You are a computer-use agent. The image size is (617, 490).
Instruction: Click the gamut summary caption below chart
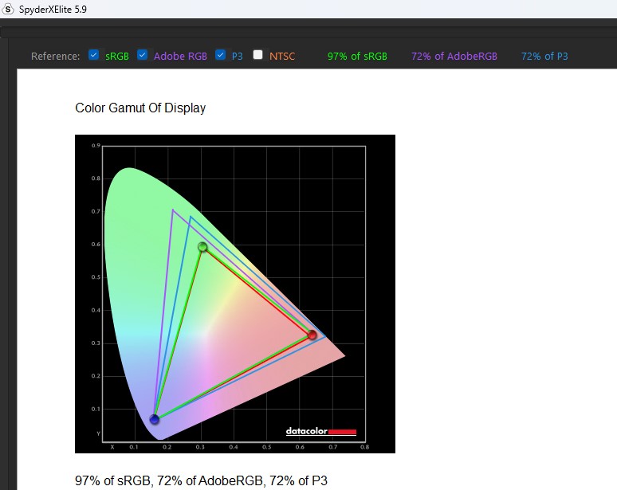[x=201, y=480]
